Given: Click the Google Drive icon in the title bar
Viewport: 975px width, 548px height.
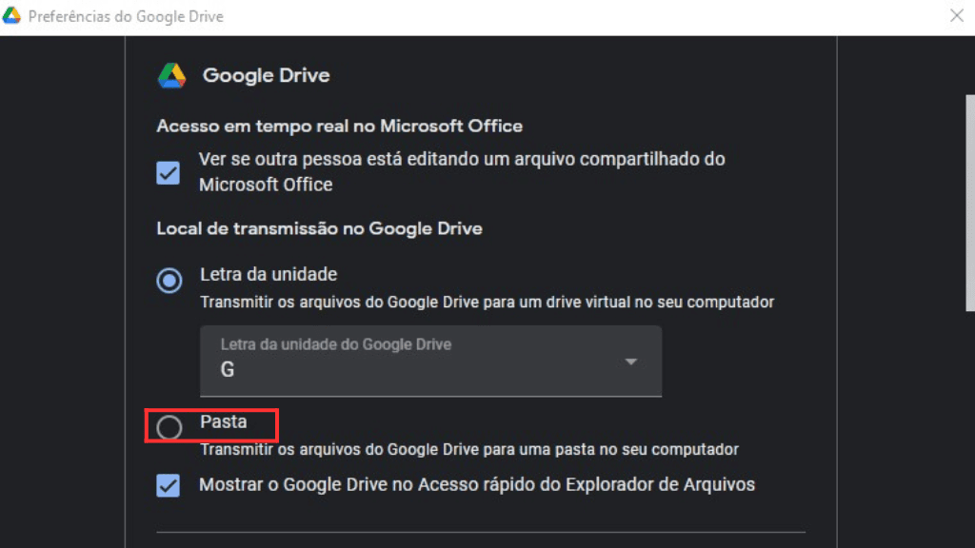Looking at the screenshot, I should tap(13, 15).
